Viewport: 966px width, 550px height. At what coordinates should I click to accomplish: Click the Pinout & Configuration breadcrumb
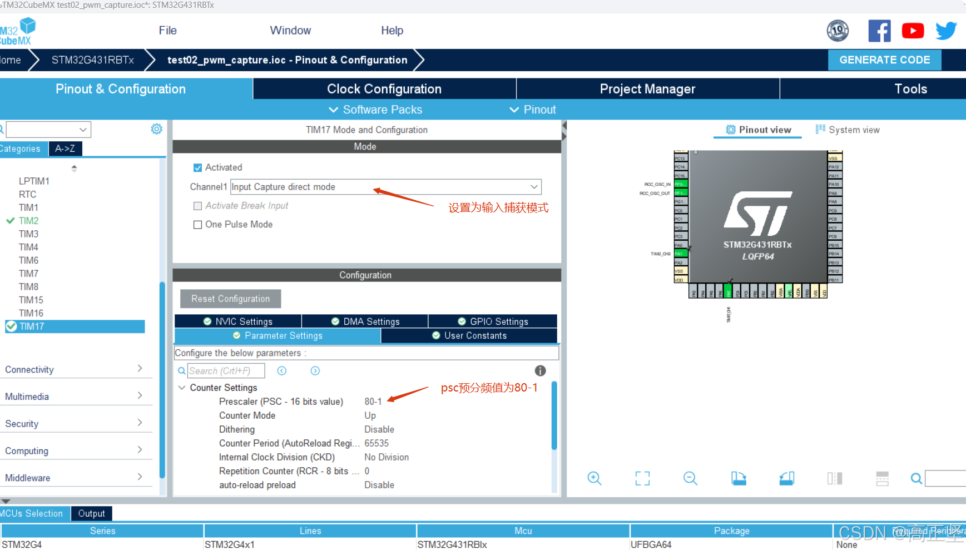point(287,60)
